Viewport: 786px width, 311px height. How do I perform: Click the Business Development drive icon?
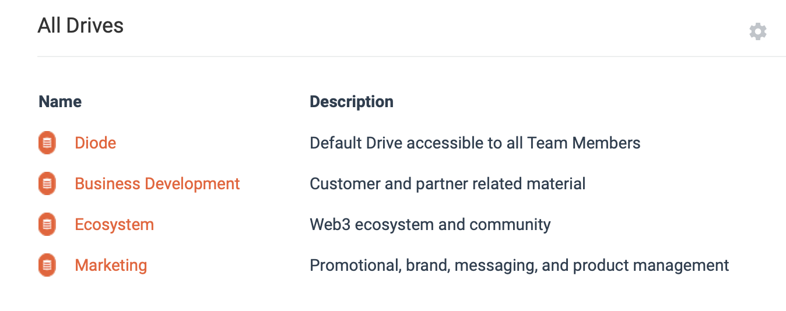coord(47,184)
